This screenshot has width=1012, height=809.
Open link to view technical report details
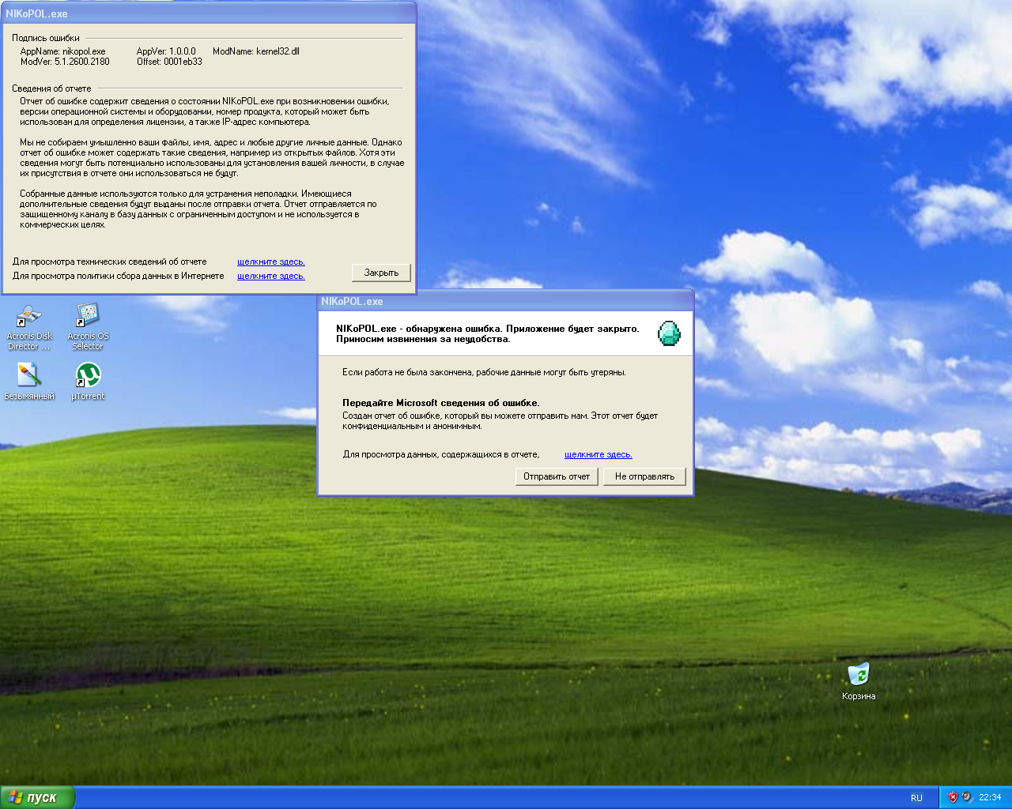tap(270, 262)
